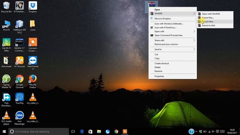Screen dimensions: 240x135
Task: Click the blue help icon in tray
Action: [191, 132]
